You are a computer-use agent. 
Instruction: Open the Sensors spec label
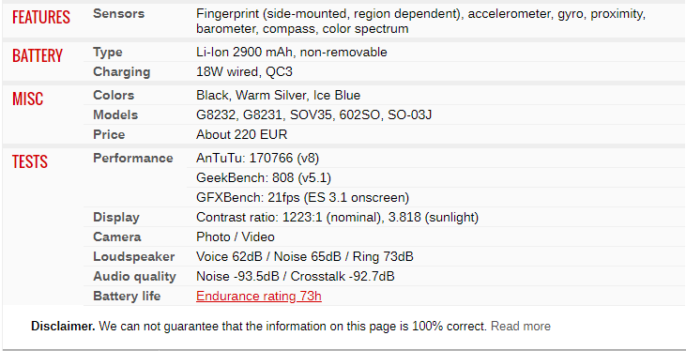click(x=118, y=13)
